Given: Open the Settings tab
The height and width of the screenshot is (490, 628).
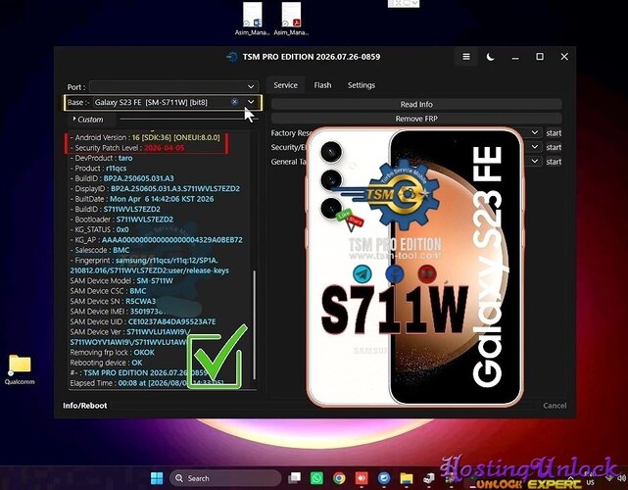Looking at the screenshot, I should (x=362, y=85).
